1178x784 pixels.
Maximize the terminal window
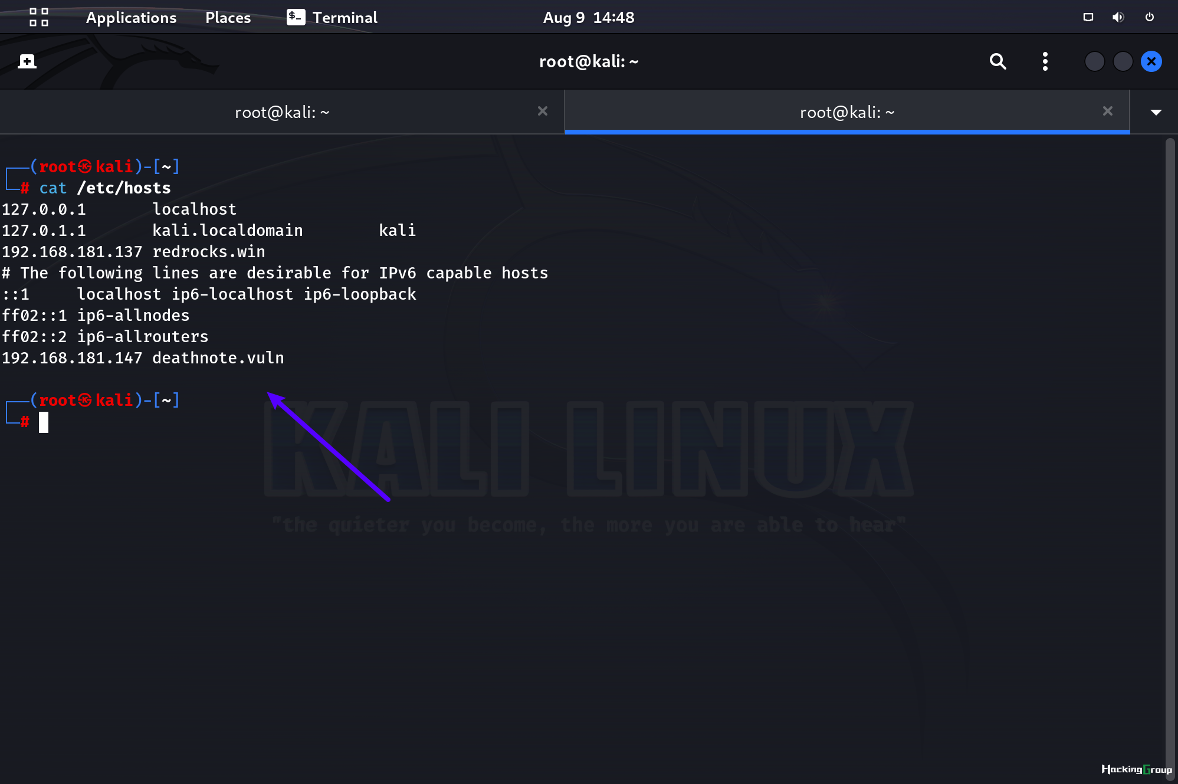coord(1123,61)
